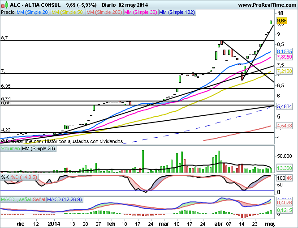298x228 pixels.
Task: Open the Precio panel label
Action: coord(8,13)
